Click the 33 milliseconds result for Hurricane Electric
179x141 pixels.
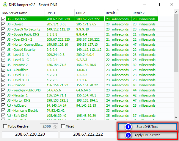pos(117,111)
